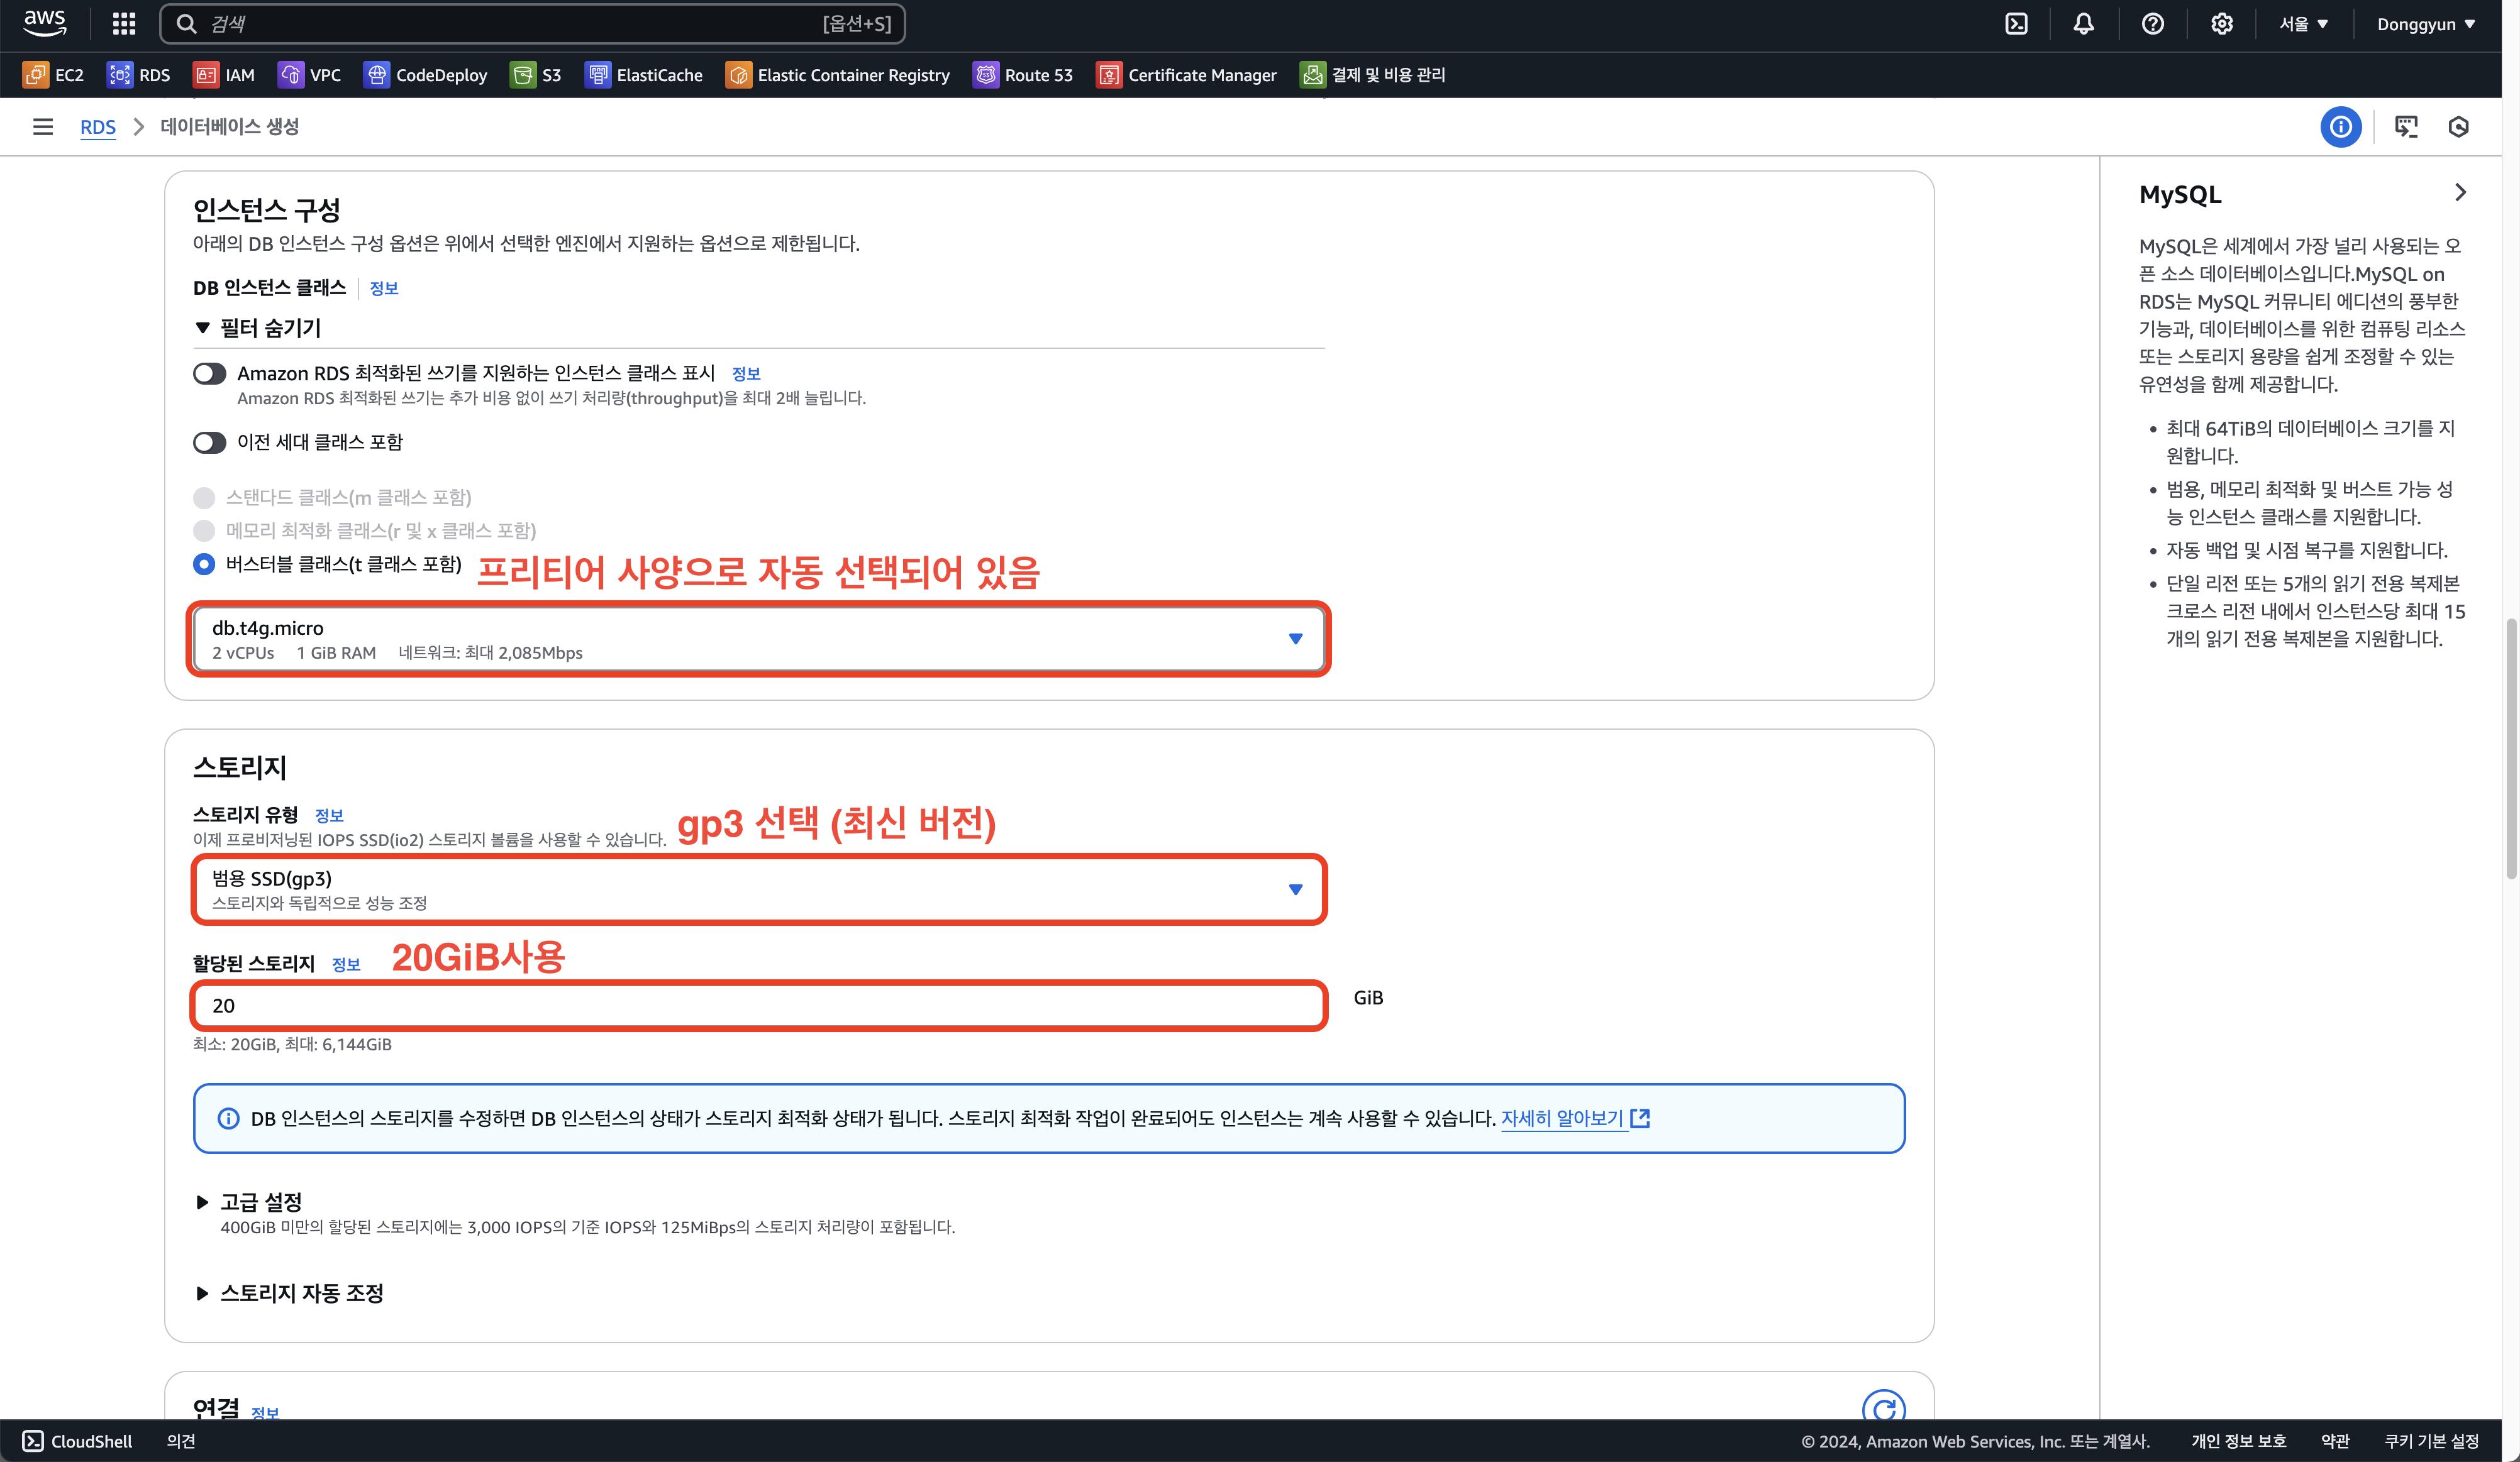Click 의견 feedback in the footer
Screen dimensions: 2520x1462
181,1441
